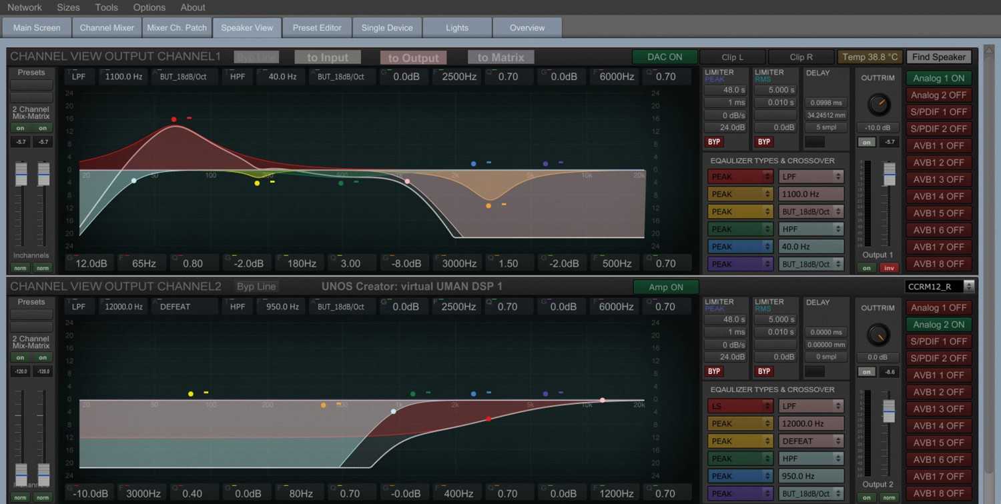The height and width of the screenshot is (504, 1001).
Task: Open the Tools menu
Action: 106,7
